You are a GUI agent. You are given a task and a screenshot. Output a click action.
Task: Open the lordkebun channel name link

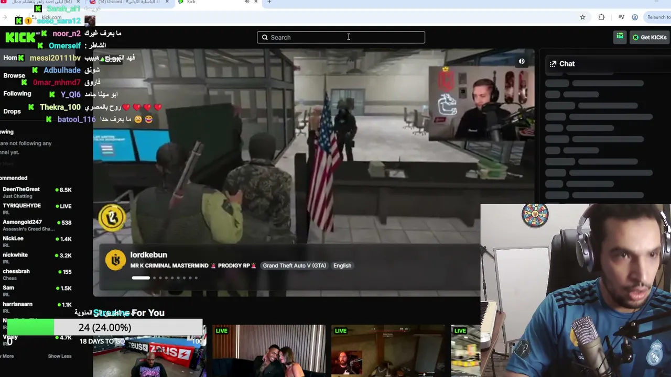pos(149,255)
